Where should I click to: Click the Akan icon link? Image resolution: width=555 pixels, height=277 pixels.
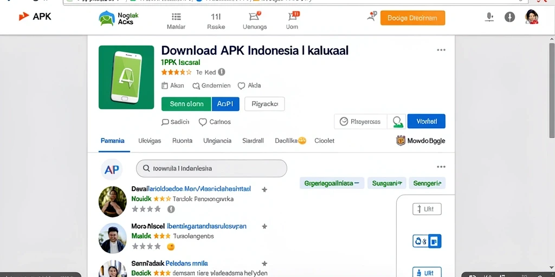[x=173, y=85]
